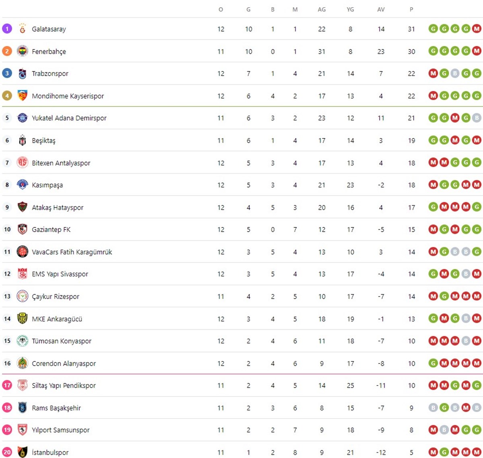
Task: Click the Fenerbahçe club crest
Action: pos(23,51)
